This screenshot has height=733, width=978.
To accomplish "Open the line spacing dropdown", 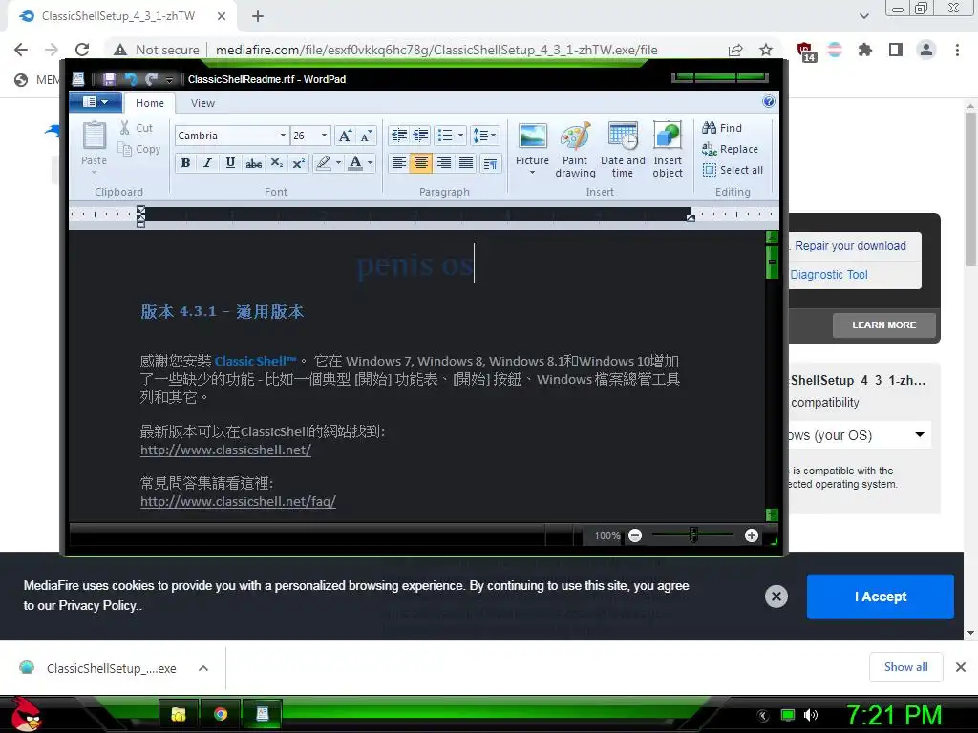I will 484,136.
